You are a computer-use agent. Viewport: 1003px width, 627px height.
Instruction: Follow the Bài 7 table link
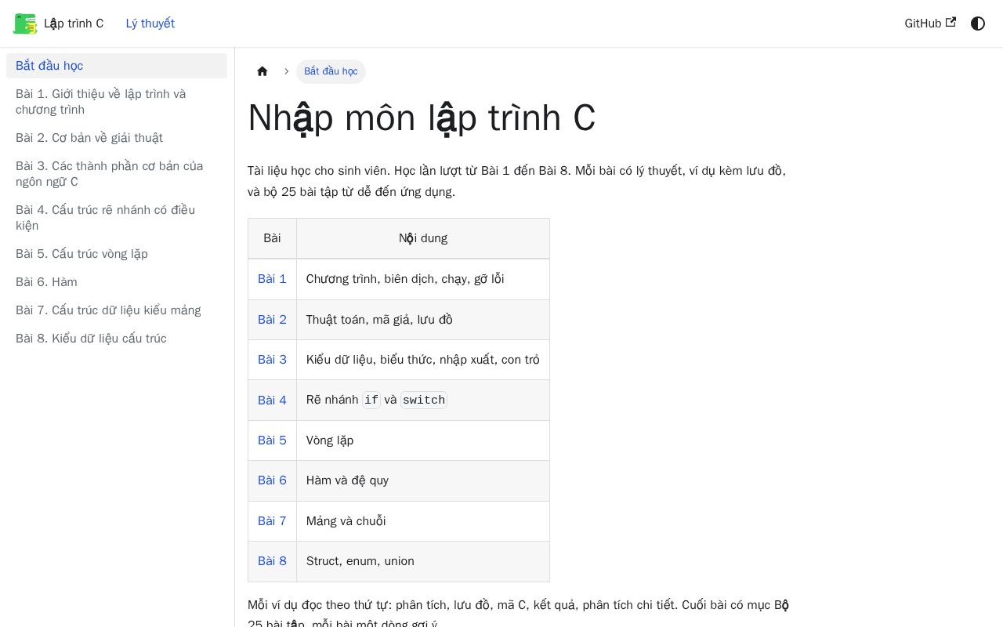[x=272, y=521]
